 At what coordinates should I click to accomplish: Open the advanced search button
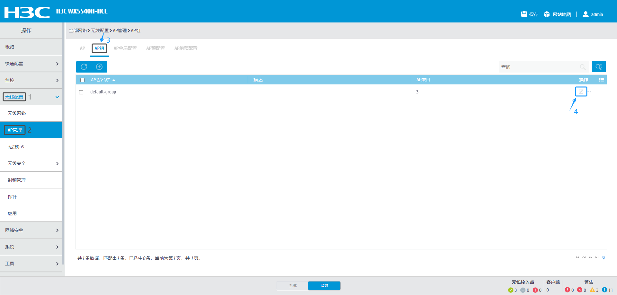coord(598,67)
